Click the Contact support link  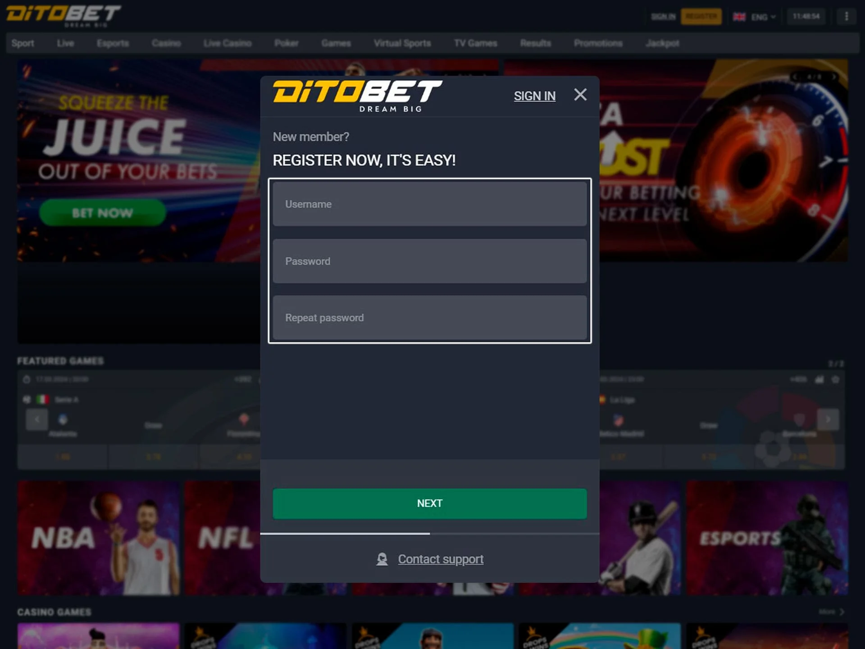pyautogui.click(x=441, y=559)
